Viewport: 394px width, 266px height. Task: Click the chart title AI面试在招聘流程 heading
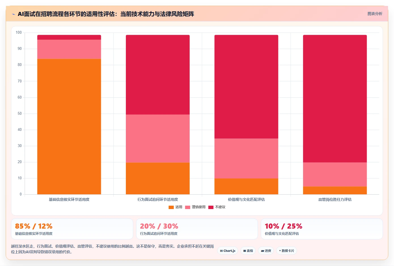106,14
